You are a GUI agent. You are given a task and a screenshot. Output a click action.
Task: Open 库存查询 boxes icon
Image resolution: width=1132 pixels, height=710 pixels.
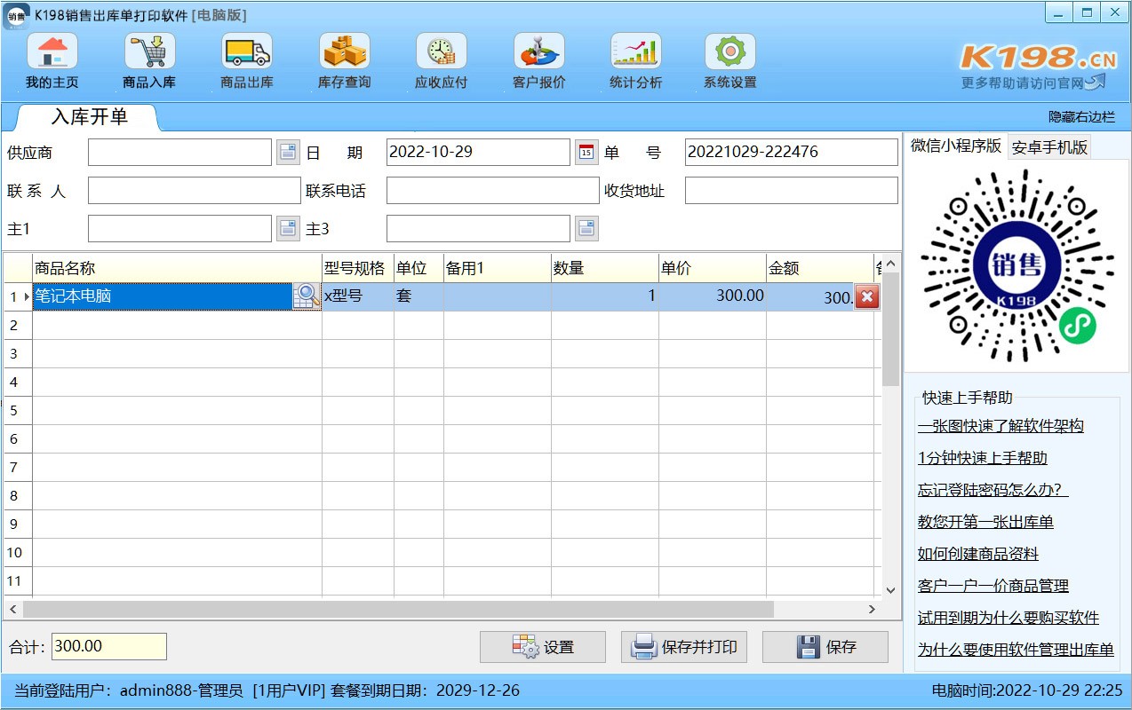[344, 52]
